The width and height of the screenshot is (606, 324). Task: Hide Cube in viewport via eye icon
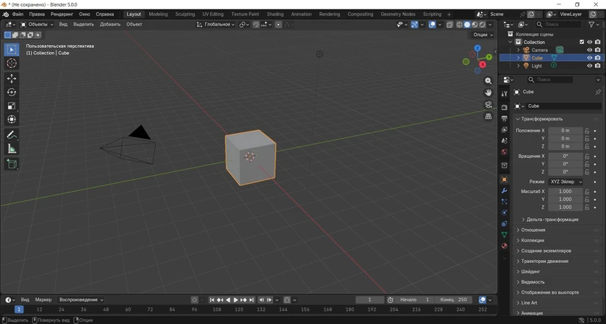coord(589,57)
